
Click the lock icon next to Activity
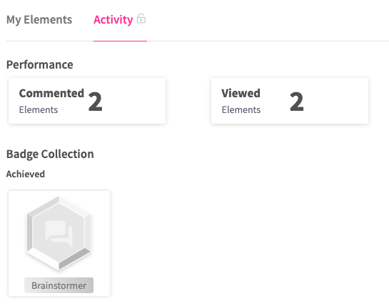coord(141,19)
